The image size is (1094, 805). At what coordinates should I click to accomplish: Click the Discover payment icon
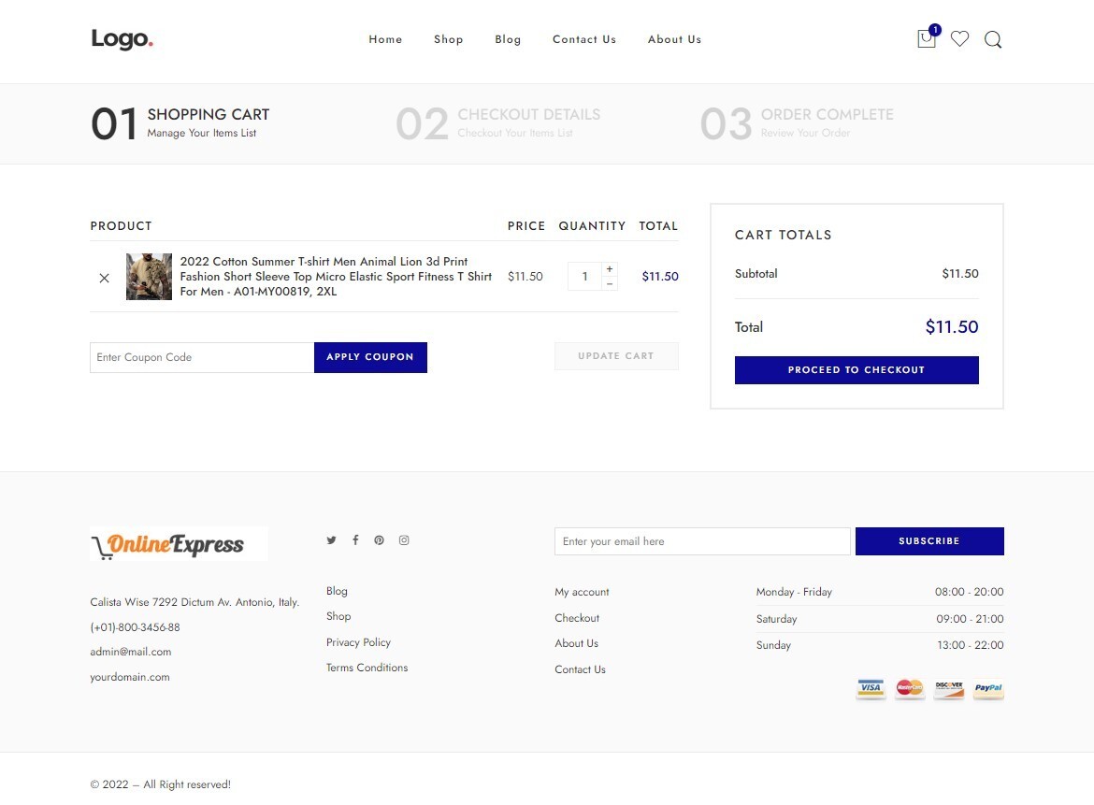(949, 688)
